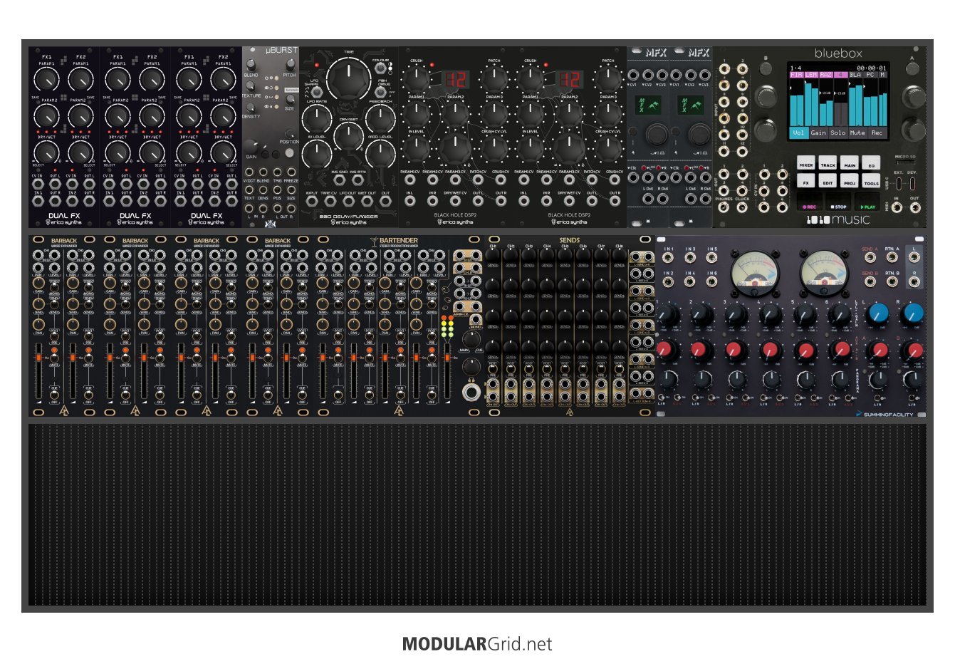The width and height of the screenshot is (955, 659).
Task: Click the right MFX module green display
Action: coord(691,105)
